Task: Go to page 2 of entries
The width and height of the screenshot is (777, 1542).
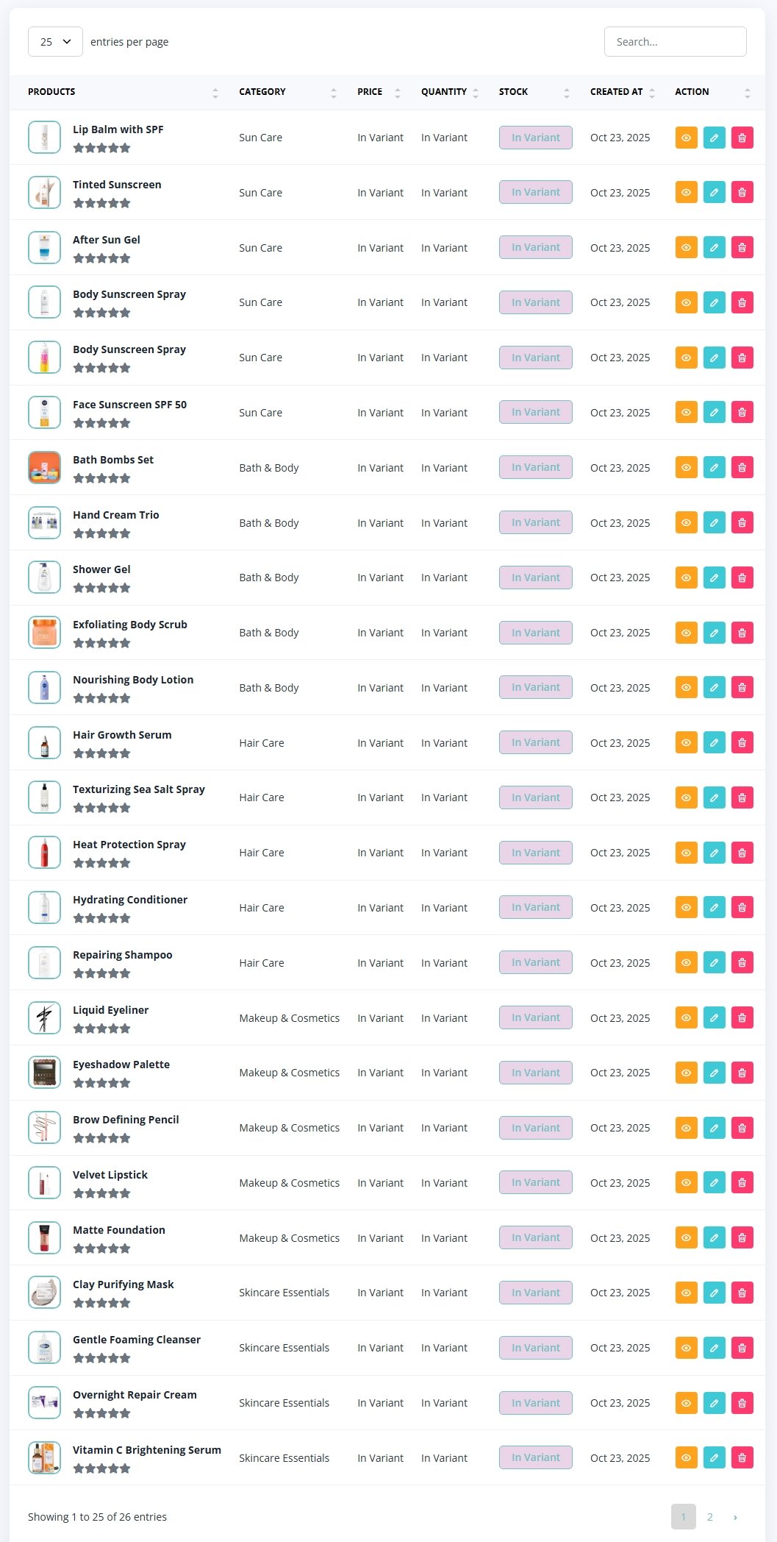Action: pos(709,1517)
